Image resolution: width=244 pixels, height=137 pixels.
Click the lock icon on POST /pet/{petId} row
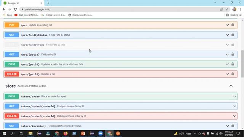(233, 64)
